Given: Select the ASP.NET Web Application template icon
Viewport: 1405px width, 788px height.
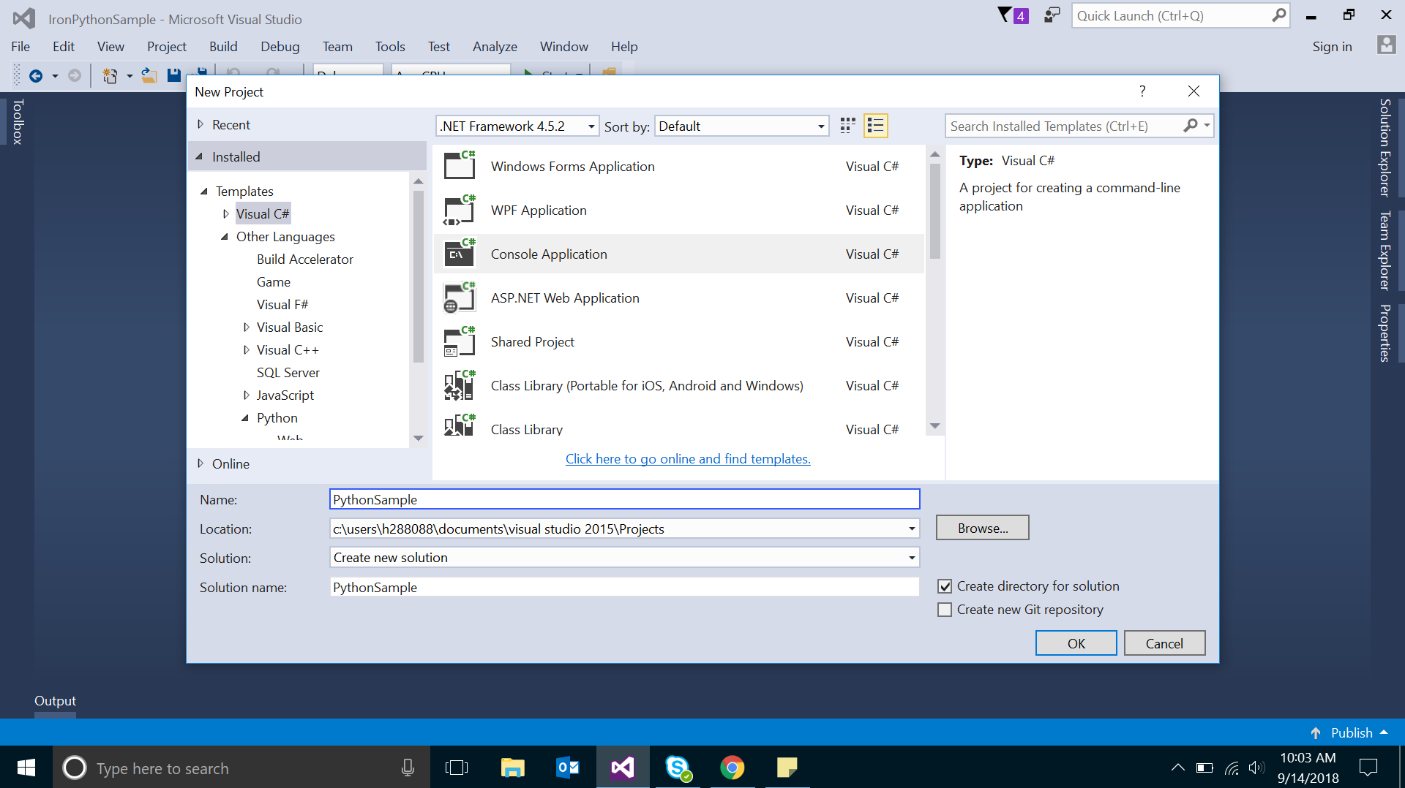Looking at the screenshot, I should (460, 298).
